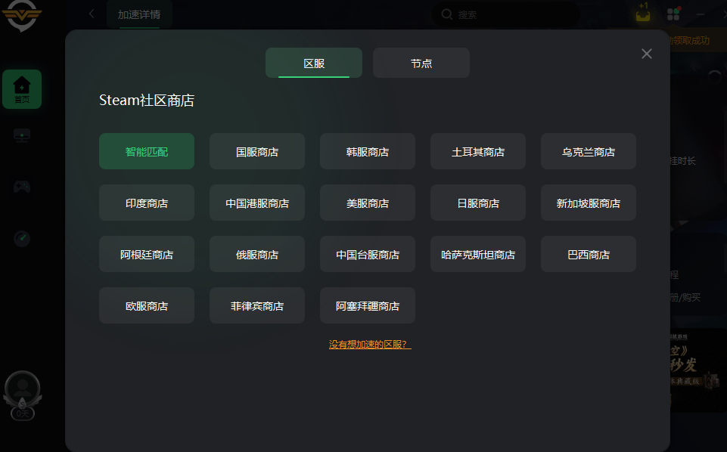
Task: Select 乌克兰商店 region
Action: coord(589,151)
